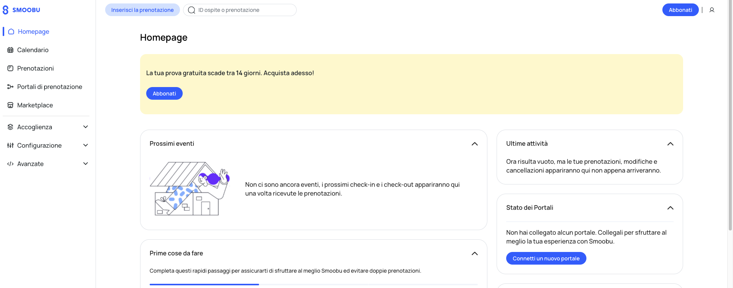Open the user profile icon
The height and width of the screenshot is (288, 733).
tap(712, 10)
